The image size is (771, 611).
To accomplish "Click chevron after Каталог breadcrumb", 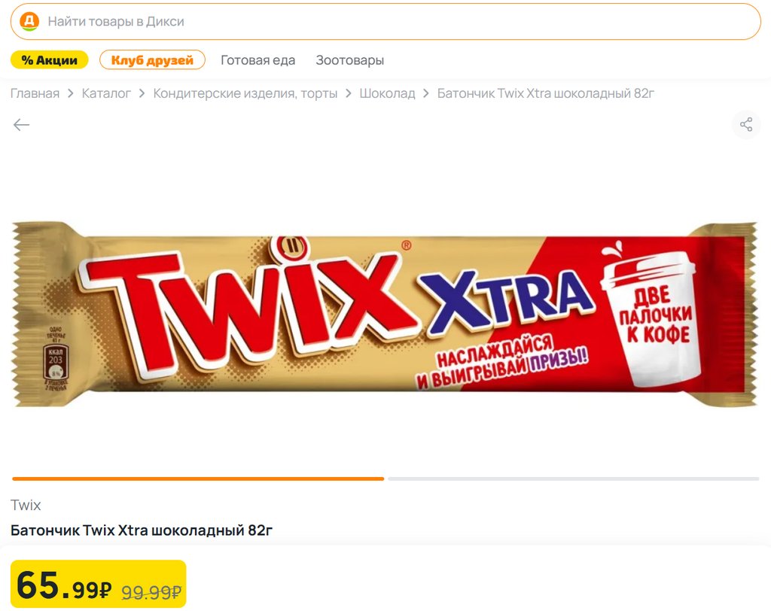I will point(142,93).
